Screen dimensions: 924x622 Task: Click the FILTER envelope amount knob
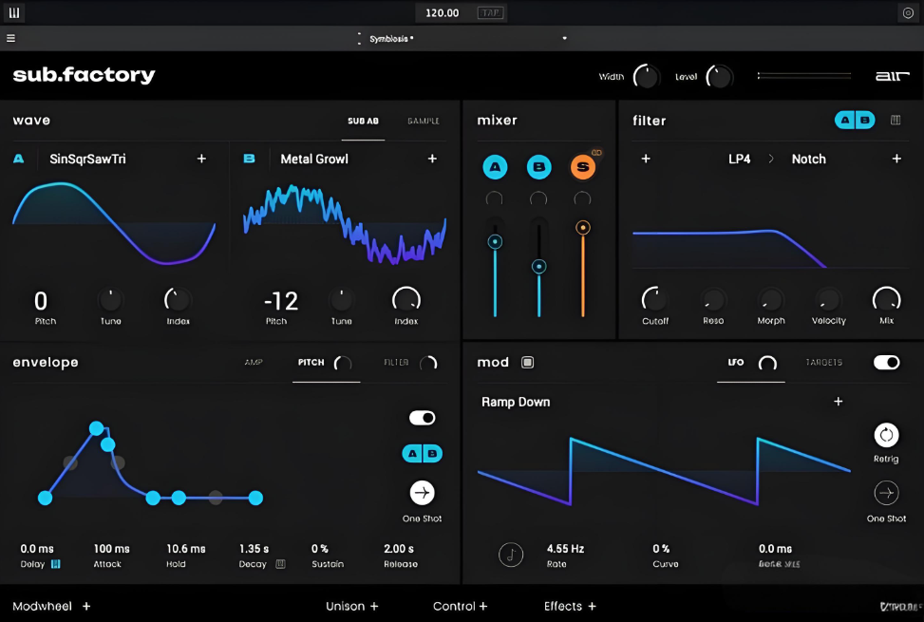point(428,363)
